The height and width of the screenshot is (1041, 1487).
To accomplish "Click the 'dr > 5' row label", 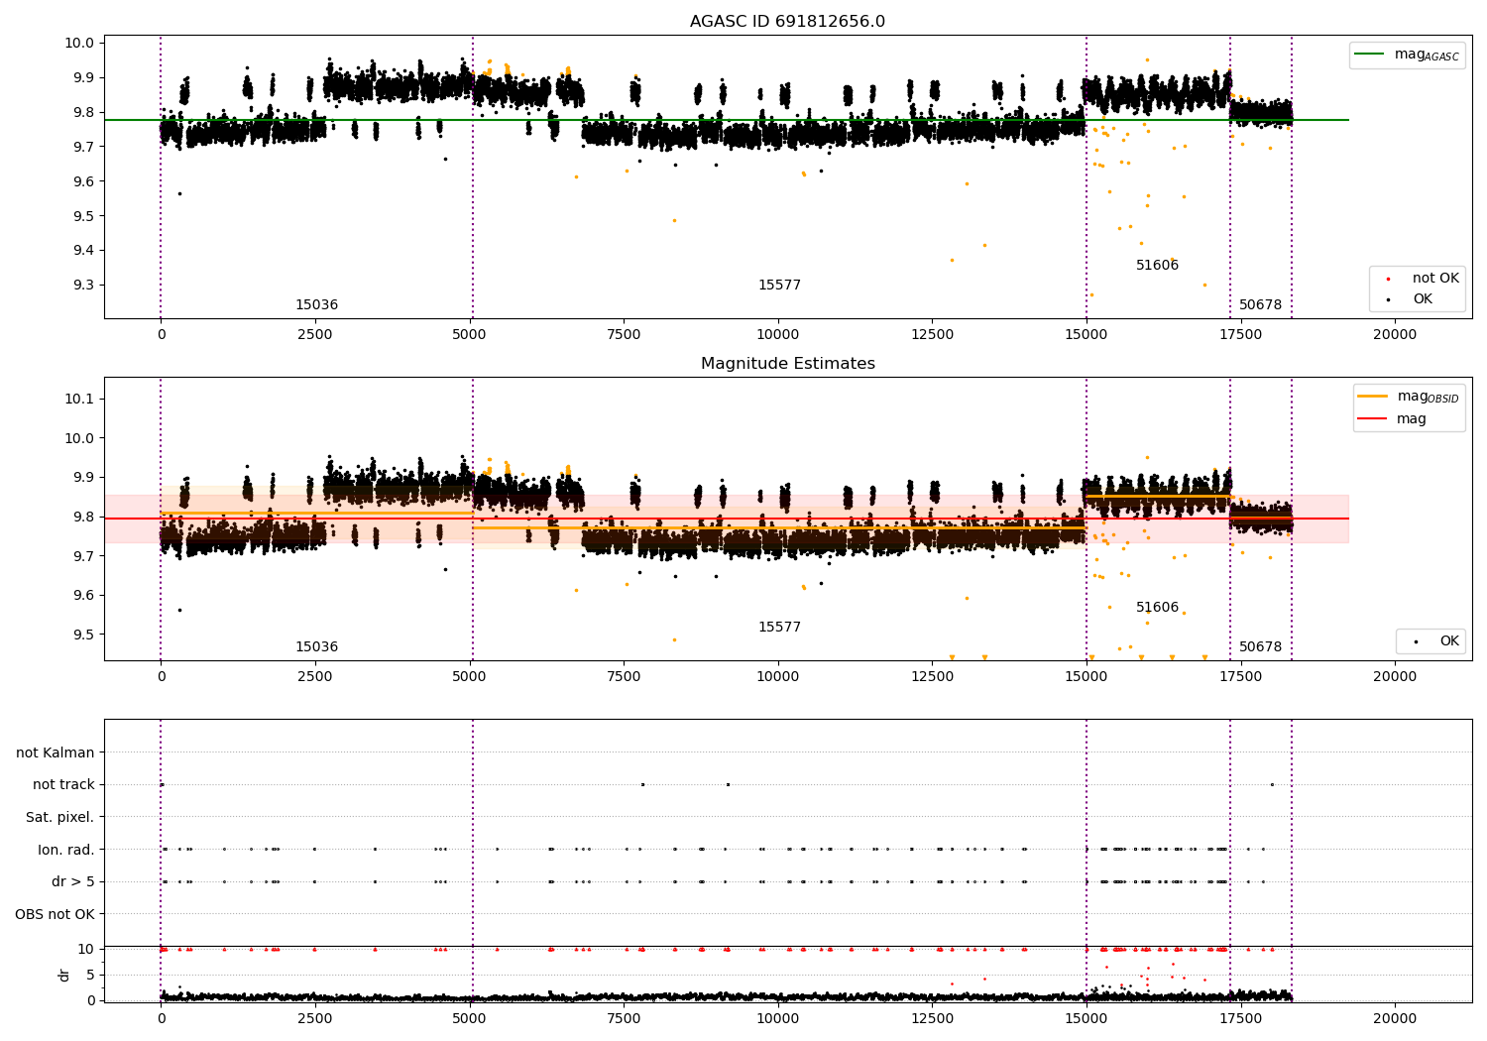I will coord(73,881).
